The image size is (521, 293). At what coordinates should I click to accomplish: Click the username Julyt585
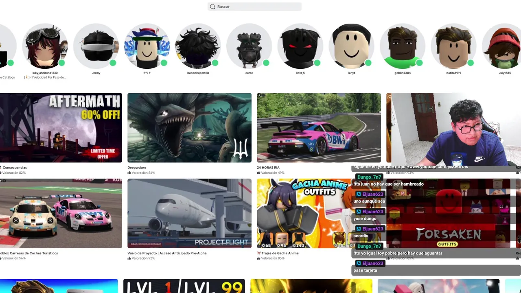[x=505, y=73]
